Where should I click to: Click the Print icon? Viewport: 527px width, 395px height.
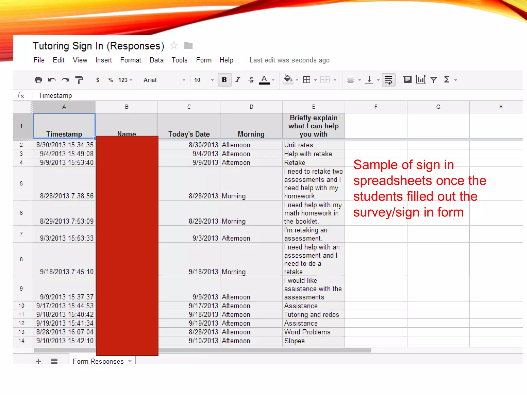pos(38,80)
